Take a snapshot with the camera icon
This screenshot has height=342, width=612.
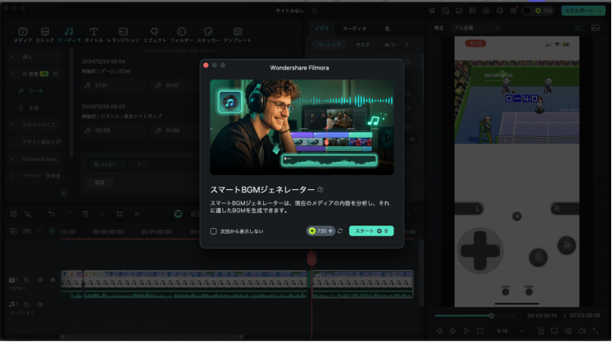pos(568,330)
